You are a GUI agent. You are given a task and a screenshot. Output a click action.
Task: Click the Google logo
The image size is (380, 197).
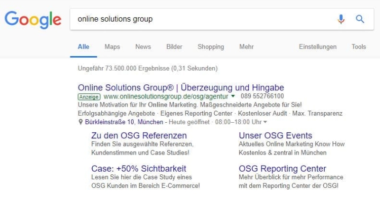point(33,20)
